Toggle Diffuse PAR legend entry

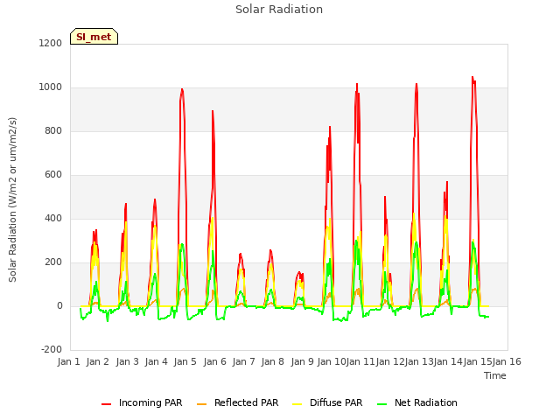click(327, 402)
